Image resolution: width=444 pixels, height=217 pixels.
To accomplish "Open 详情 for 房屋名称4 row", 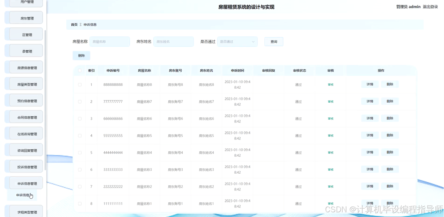I will (370, 152).
